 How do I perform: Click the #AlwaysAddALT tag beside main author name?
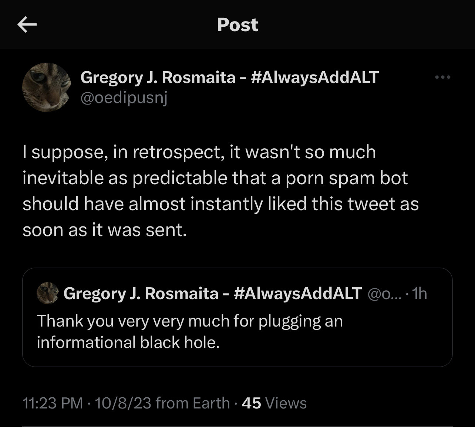click(x=314, y=77)
